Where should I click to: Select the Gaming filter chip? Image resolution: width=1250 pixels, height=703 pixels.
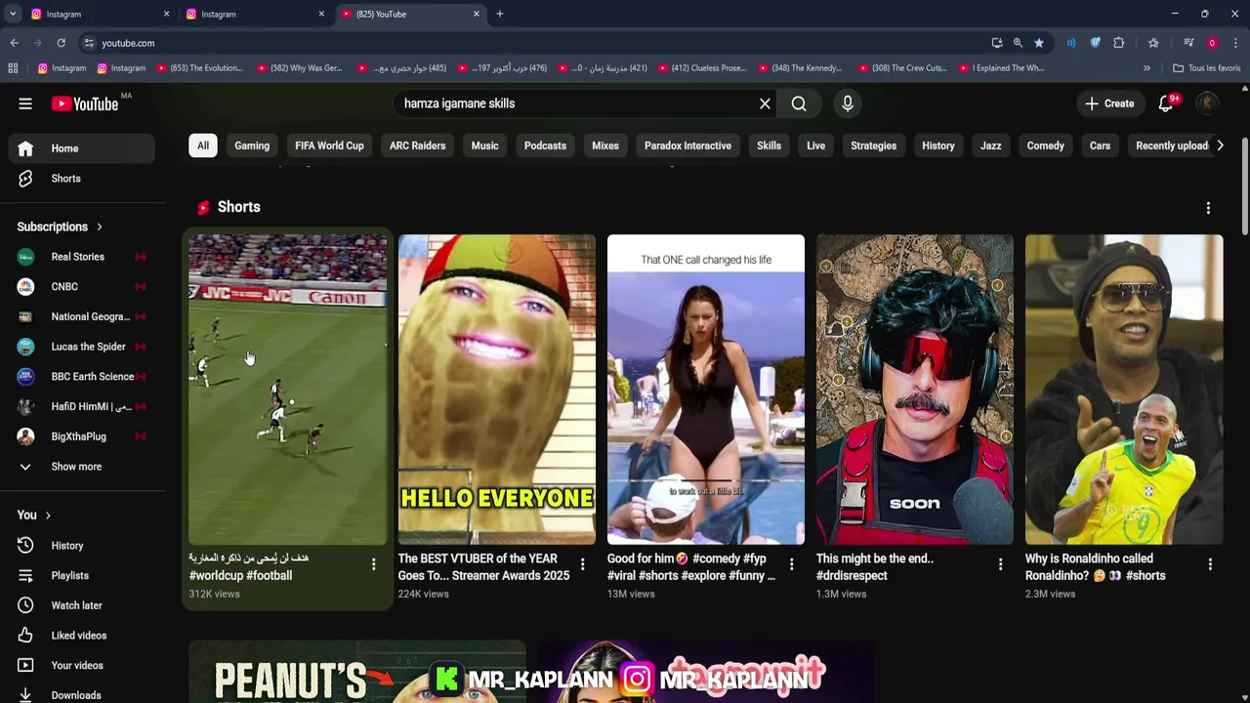click(x=252, y=145)
